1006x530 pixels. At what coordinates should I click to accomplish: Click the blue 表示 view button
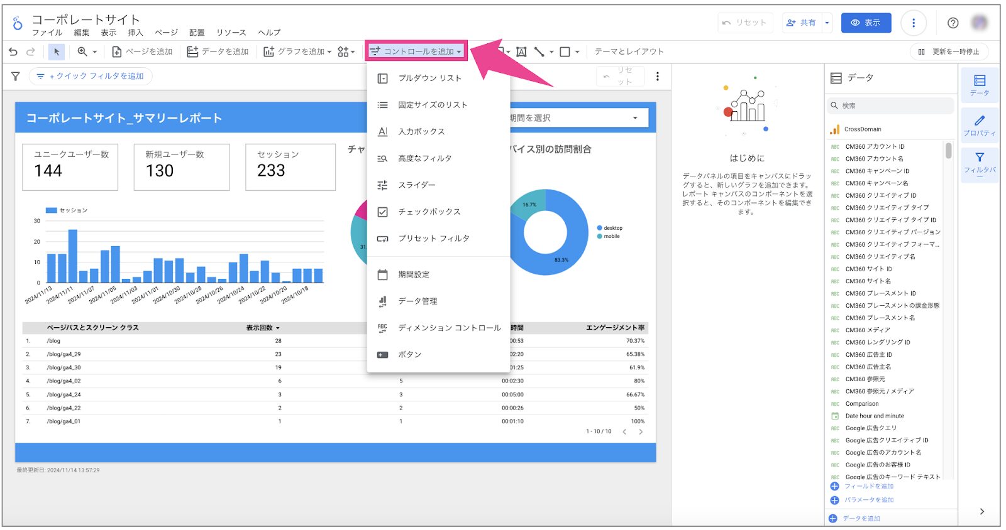866,23
